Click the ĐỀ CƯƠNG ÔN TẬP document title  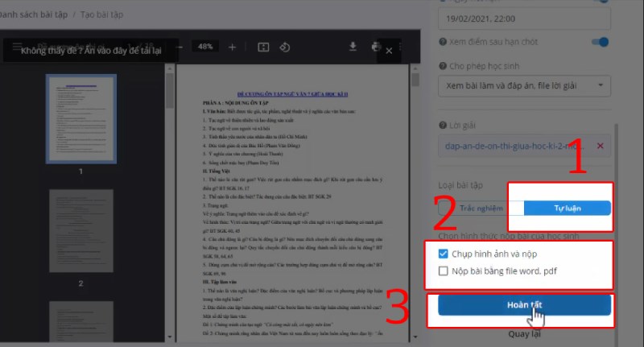pyautogui.click(x=292, y=94)
